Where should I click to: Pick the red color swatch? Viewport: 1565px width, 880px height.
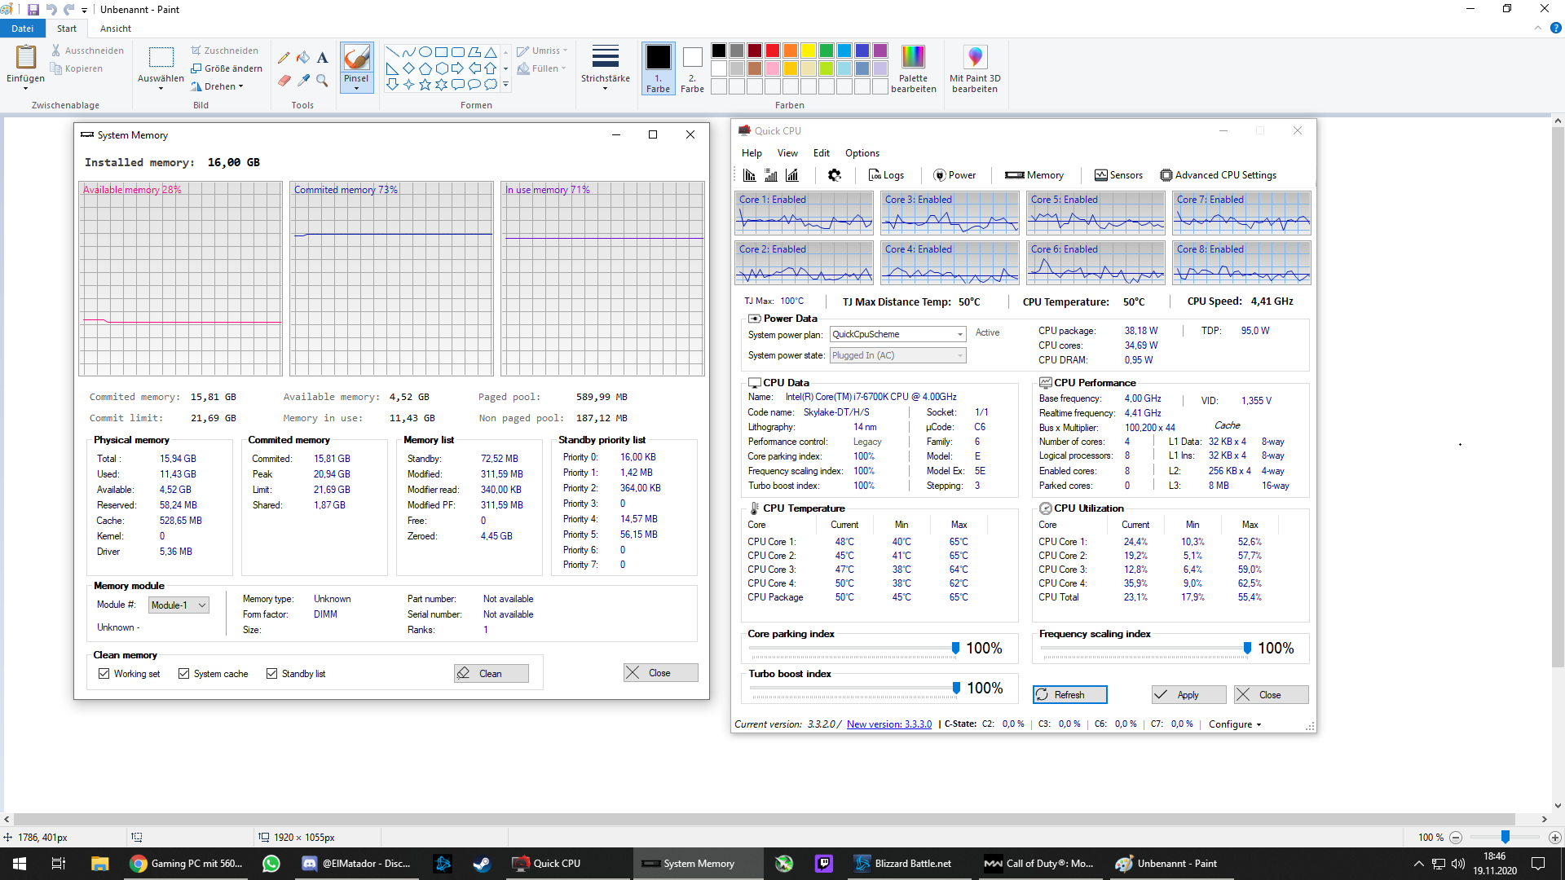coord(773,51)
